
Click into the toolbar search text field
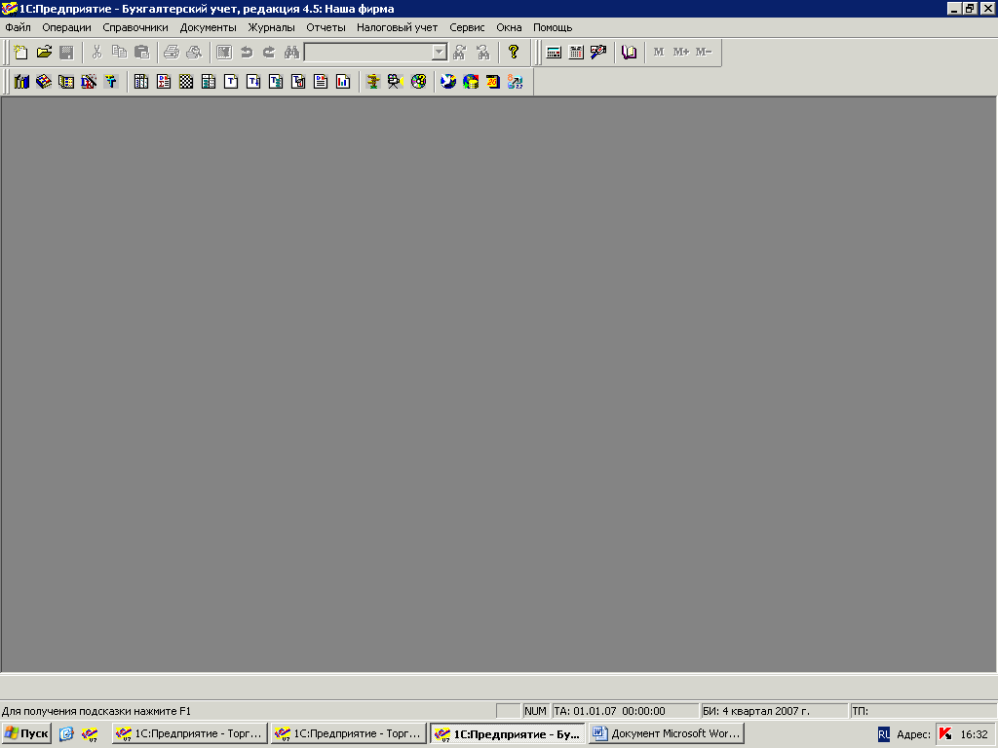pyautogui.click(x=368, y=53)
